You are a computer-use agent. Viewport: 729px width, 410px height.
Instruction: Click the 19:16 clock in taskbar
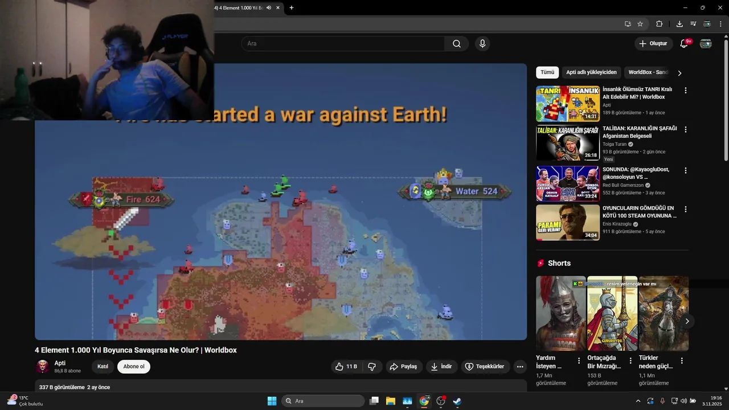[712, 401]
